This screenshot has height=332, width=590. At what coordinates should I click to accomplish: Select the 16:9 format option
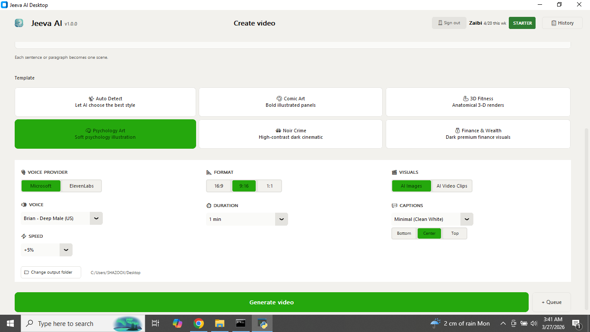click(219, 186)
